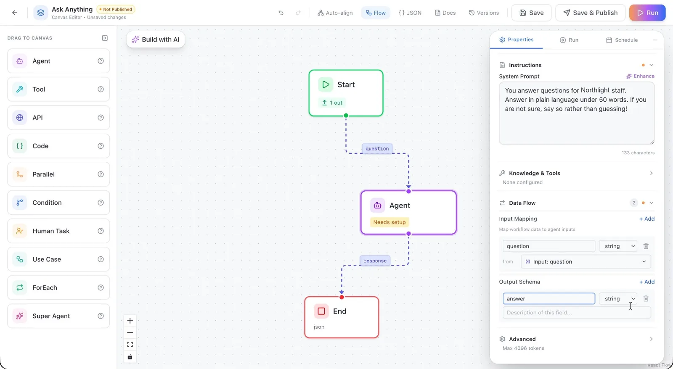Minimize the properties panel
Viewport: 673px width, 369px height.
click(x=655, y=40)
